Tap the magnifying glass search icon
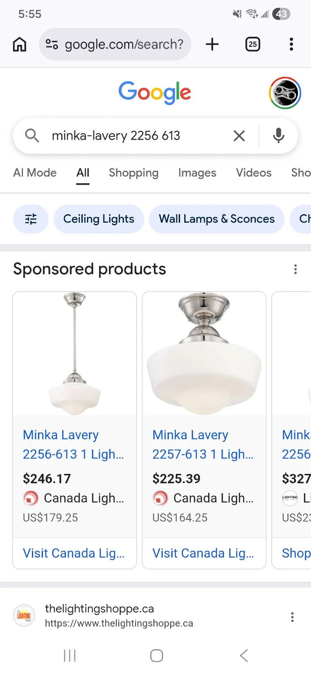Screen dimensions: 311x675 tap(32, 136)
